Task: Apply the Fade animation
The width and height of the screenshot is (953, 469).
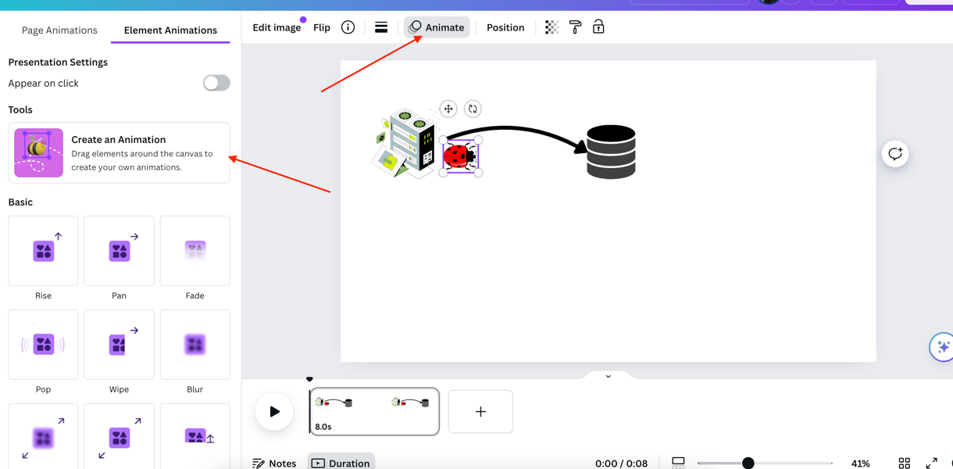Action: [195, 251]
